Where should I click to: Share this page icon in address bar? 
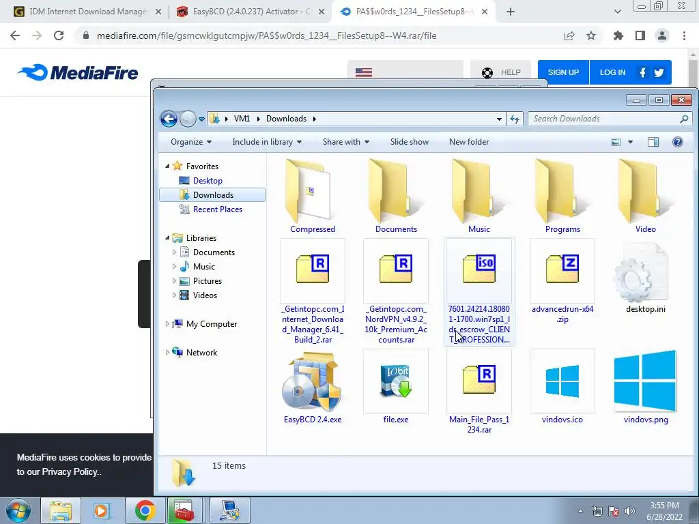(x=569, y=35)
